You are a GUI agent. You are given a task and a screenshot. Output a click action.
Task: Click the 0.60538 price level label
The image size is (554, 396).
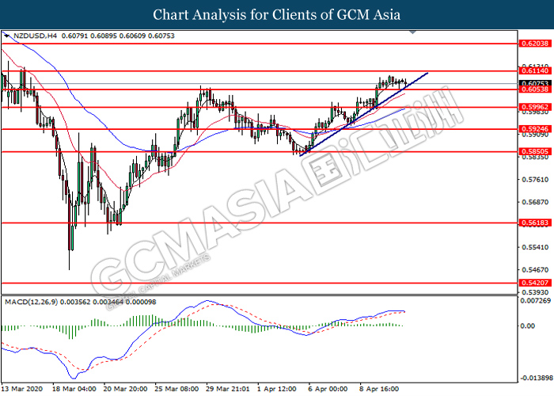[x=535, y=89]
